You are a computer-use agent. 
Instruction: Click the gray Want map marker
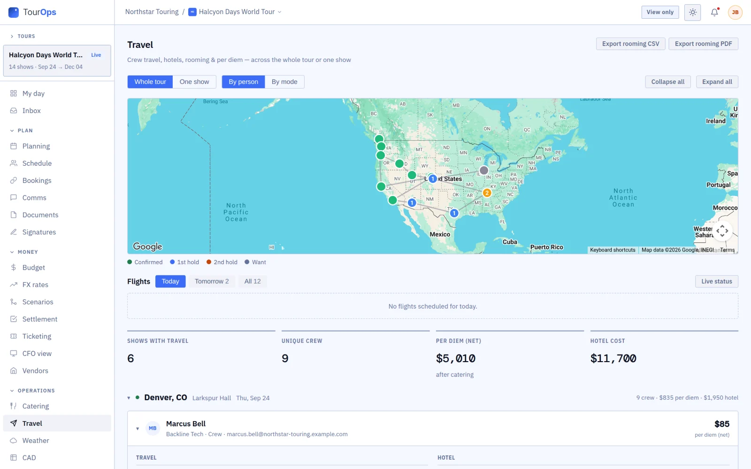(x=484, y=170)
